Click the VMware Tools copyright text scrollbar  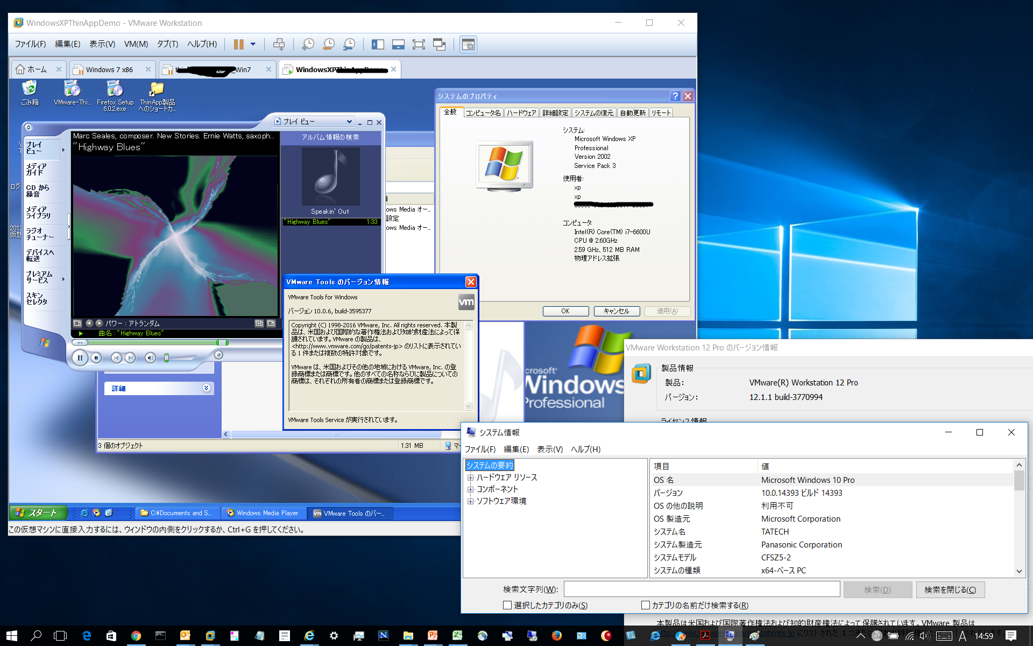point(468,366)
